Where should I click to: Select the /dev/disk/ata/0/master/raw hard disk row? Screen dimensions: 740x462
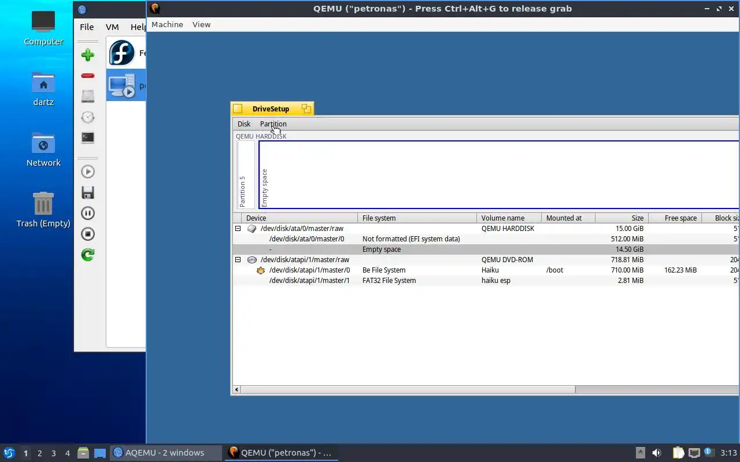click(486, 228)
